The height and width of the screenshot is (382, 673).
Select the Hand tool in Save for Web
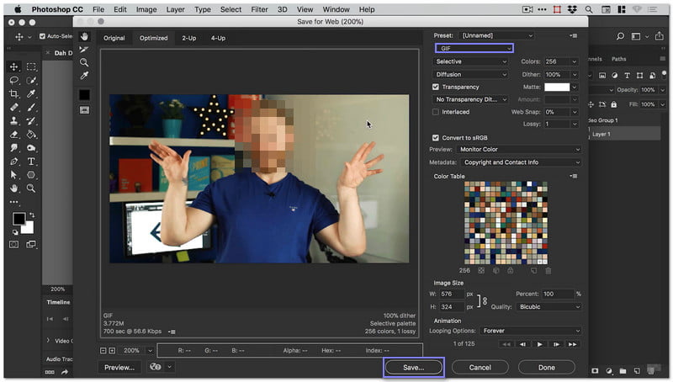[85, 37]
